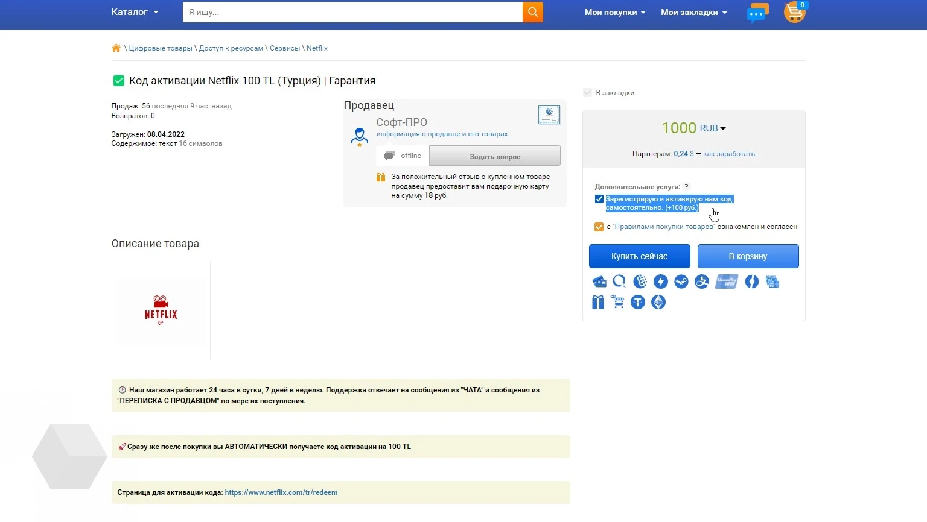
Task: Click 'Описание товара' heading
Action: click(x=155, y=244)
